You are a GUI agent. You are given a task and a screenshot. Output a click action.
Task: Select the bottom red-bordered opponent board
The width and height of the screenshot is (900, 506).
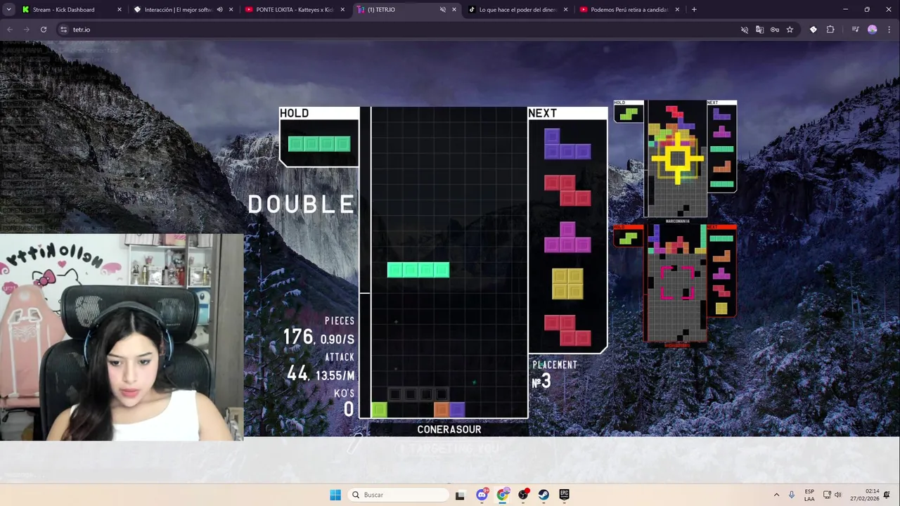point(676,284)
